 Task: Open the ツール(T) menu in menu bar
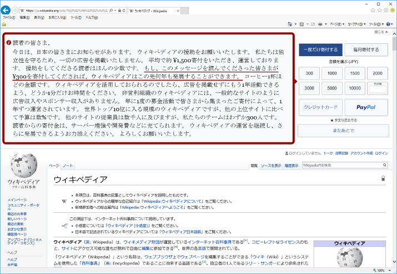coord(76,17)
